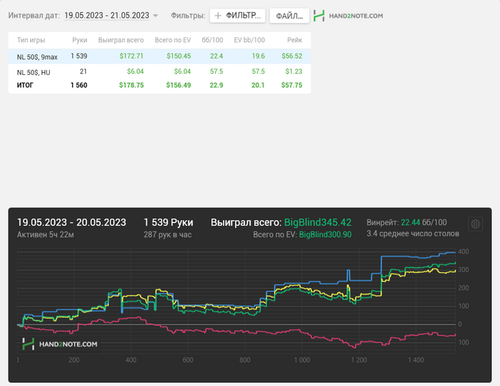This screenshot has height=386, width=500.
Task: Click the graph date range 19.05.2023 - 20.05.2023
Action: pos(71,222)
